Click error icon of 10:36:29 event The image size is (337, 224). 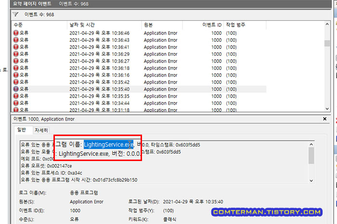coord(16,54)
